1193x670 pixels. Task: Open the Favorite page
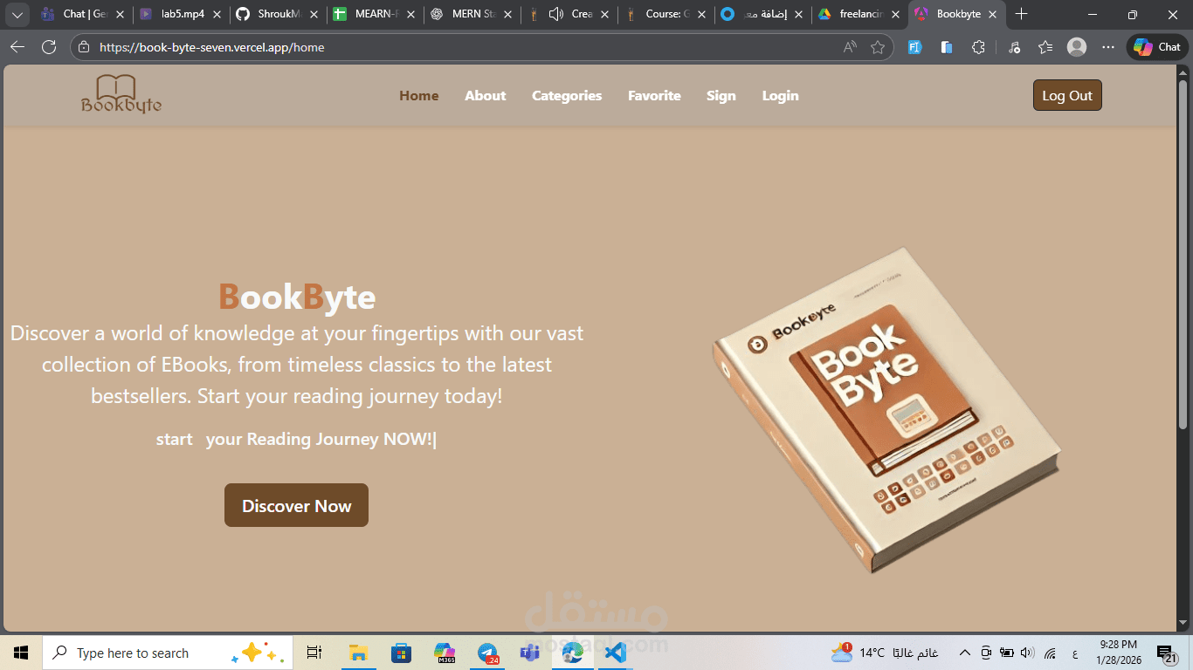654,96
